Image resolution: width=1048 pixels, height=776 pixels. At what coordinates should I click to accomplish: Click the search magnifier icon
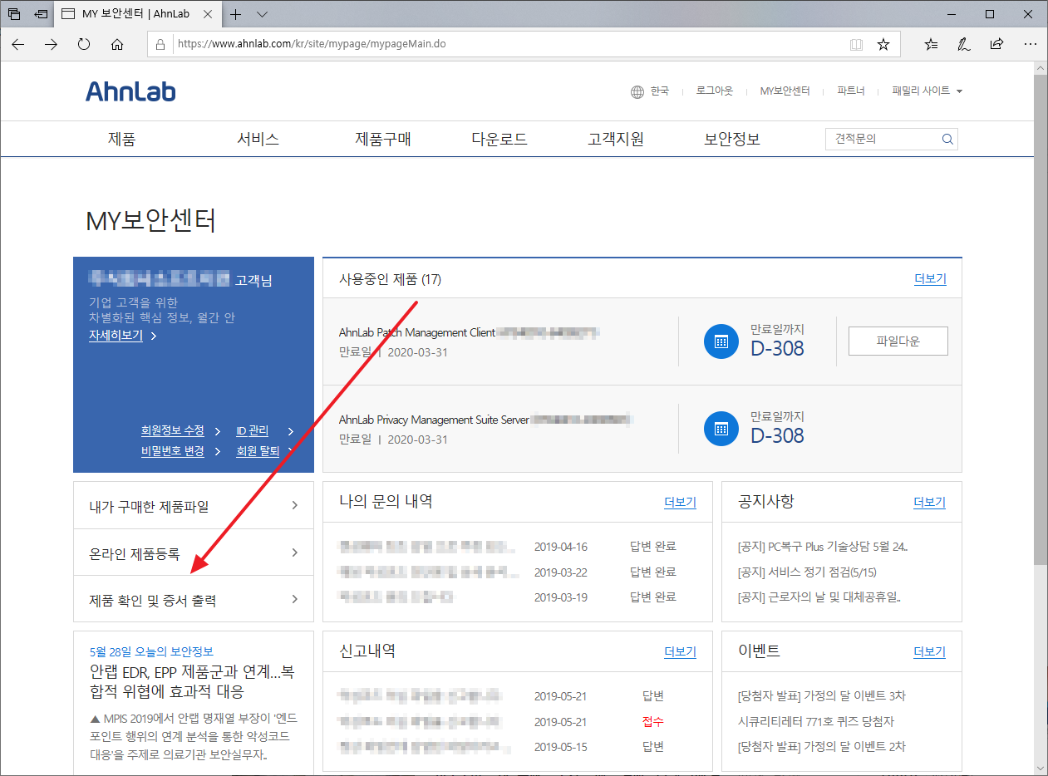[947, 140]
